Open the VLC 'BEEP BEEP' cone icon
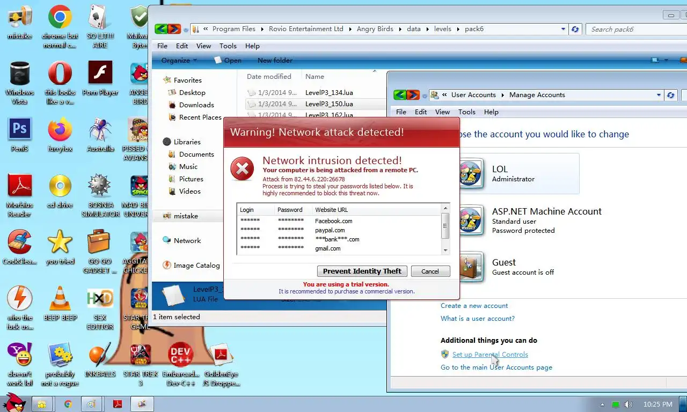Image resolution: width=687 pixels, height=412 pixels. [x=60, y=304]
